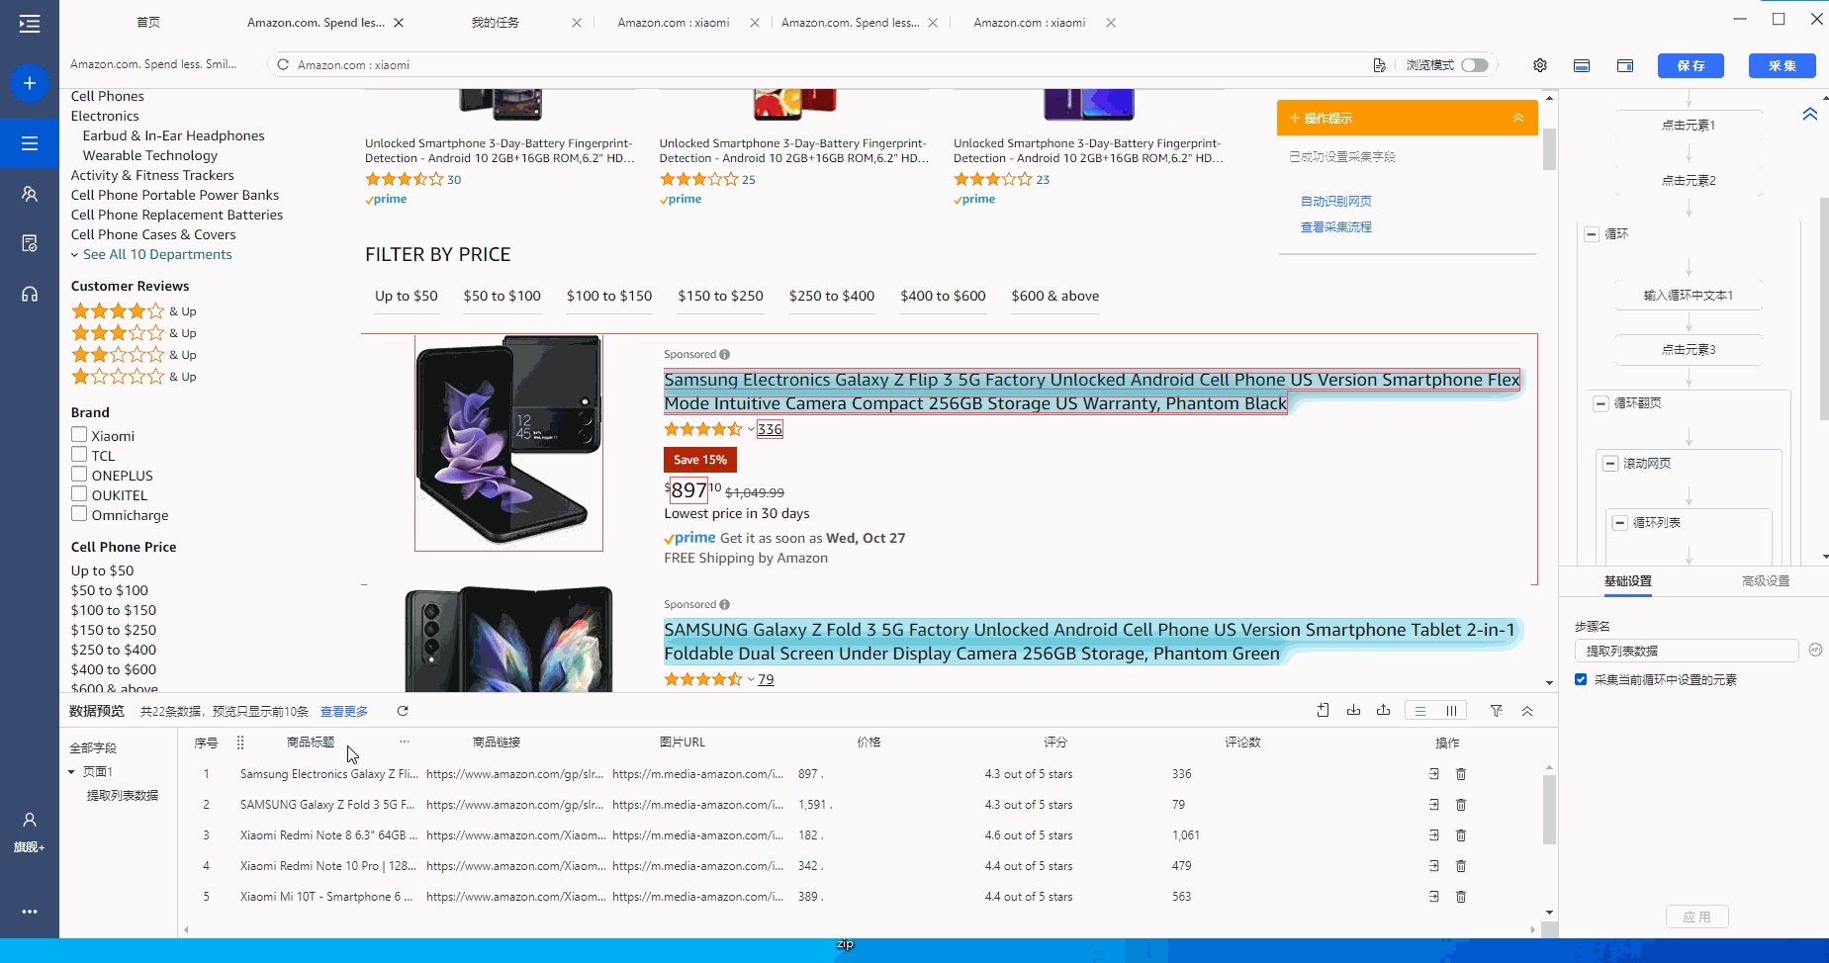Open the three-dots more menu in sidebar
This screenshot has height=963, width=1829.
(30, 912)
